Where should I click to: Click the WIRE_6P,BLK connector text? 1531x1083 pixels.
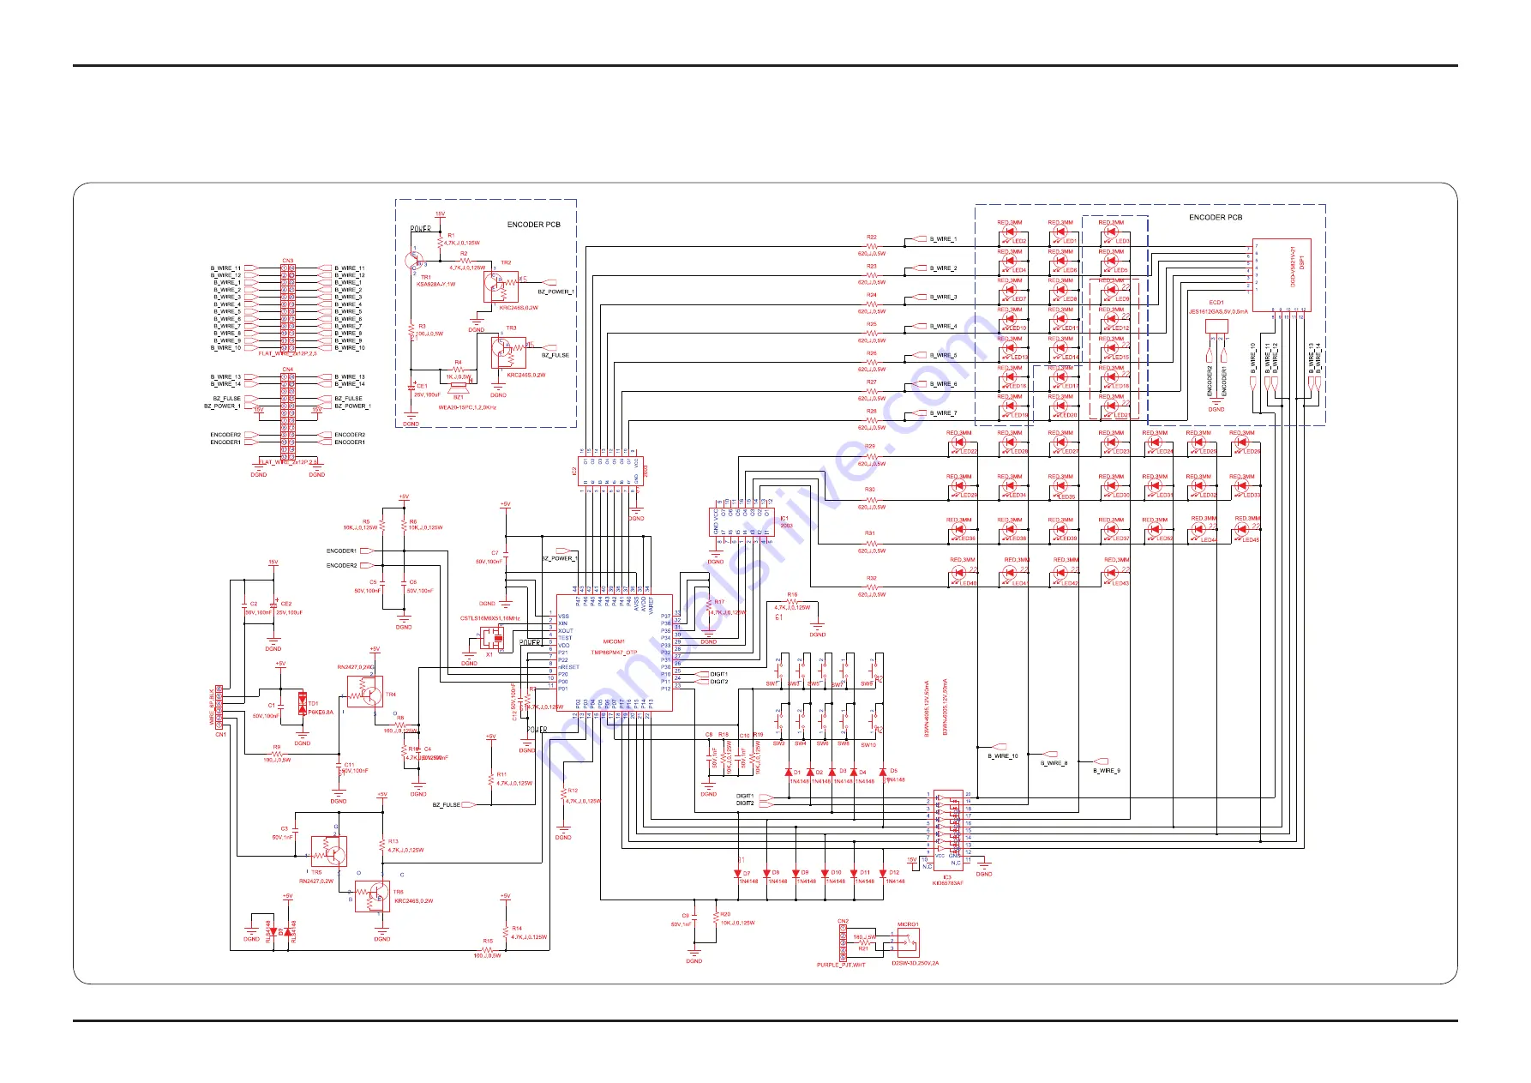212,707
